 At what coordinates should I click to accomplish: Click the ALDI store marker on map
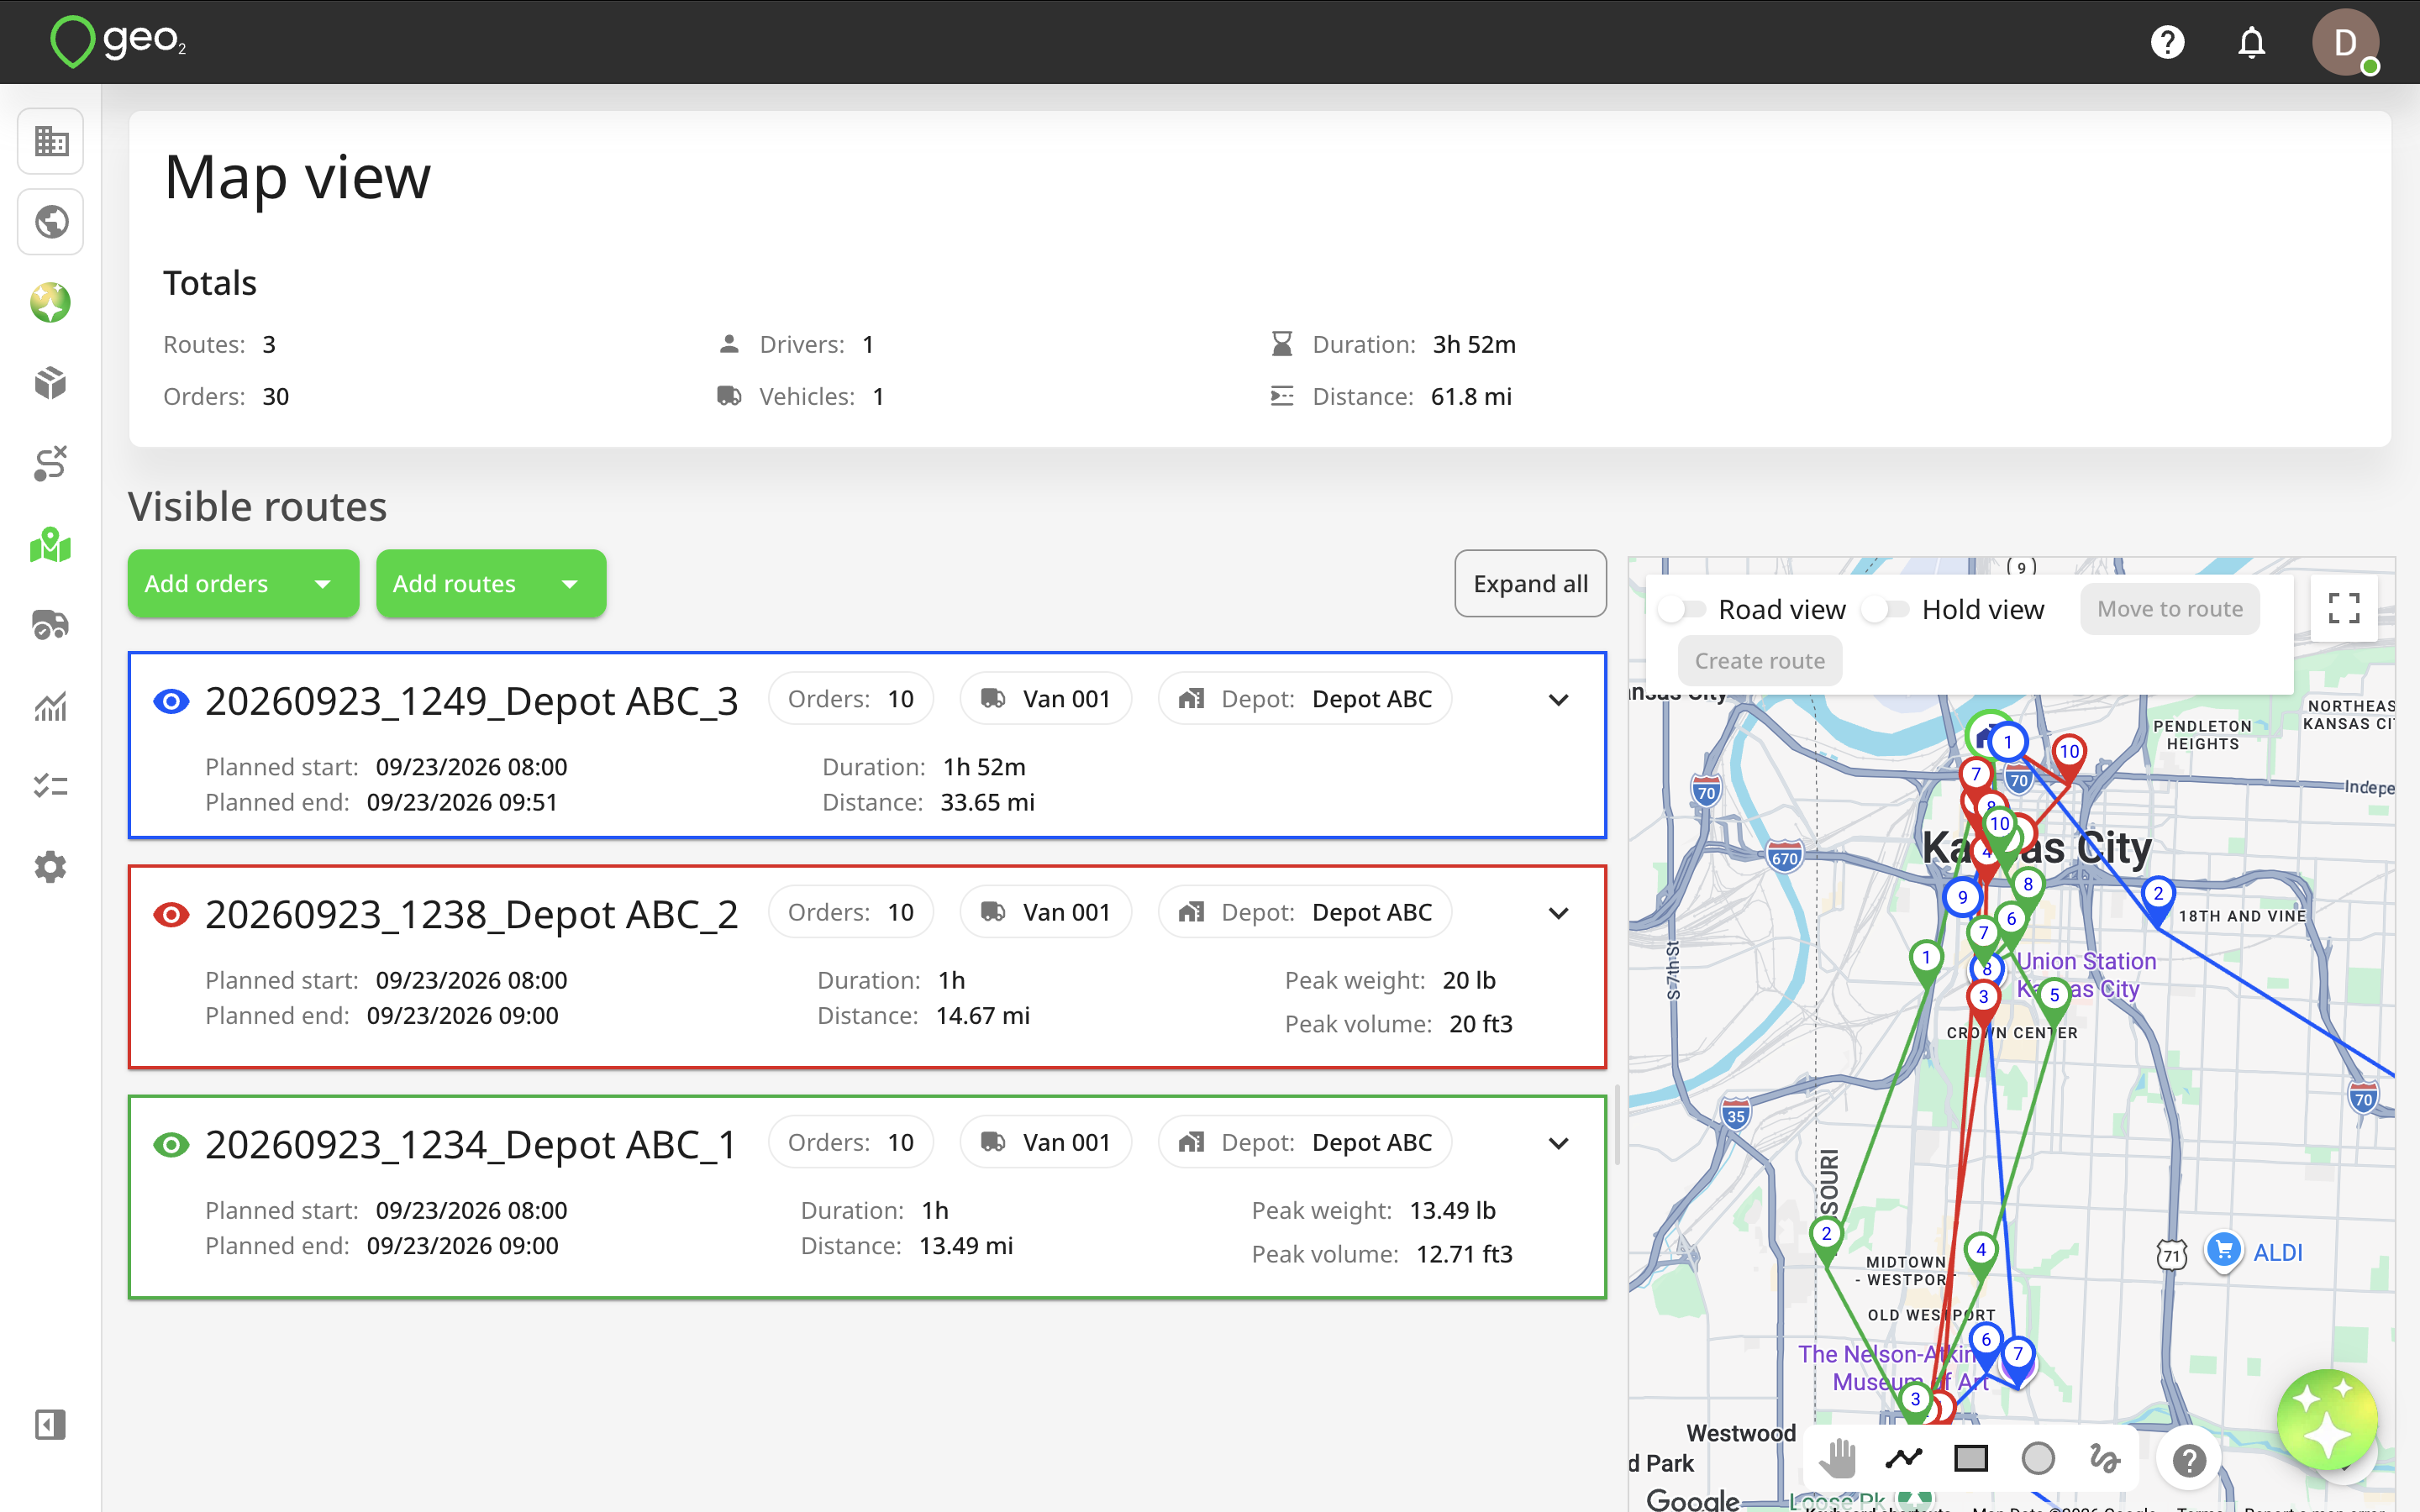(x=2223, y=1250)
